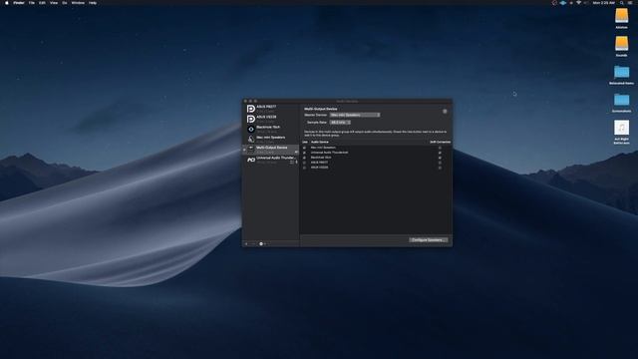Viewport: 638px width, 359px height.
Task: Click the Configure Speakers button
Action: point(428,240)
